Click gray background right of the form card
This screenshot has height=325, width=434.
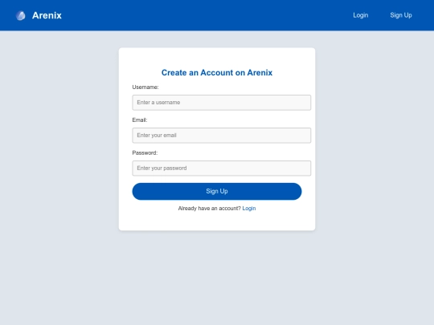coord(374,138)
